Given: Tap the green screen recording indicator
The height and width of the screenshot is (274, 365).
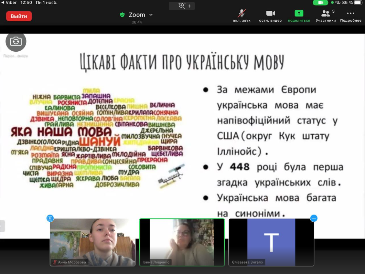Looking at the screenshot, I should [320, 2].
